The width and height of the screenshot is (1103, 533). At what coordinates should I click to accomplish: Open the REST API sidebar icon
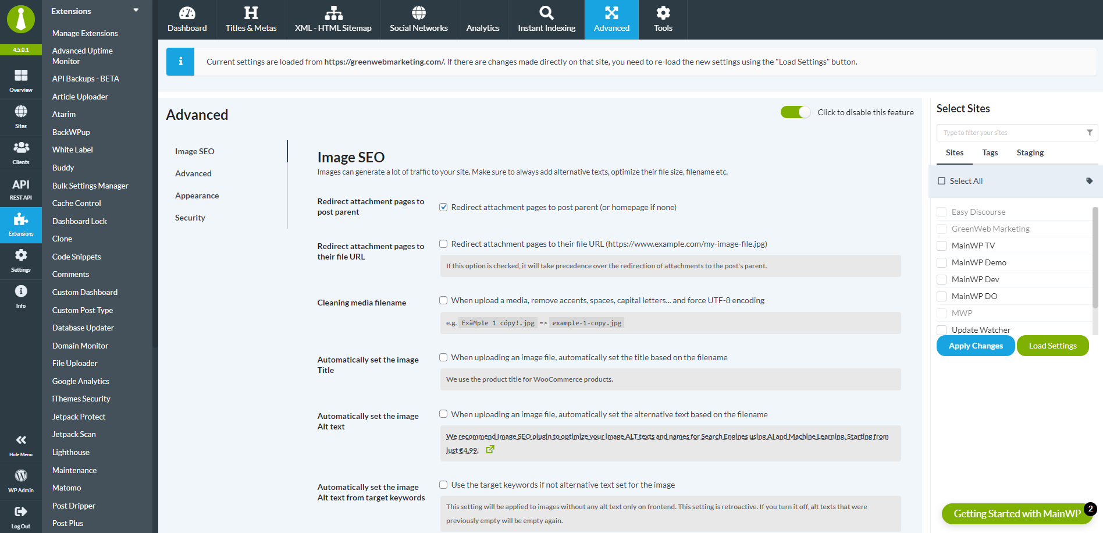point(21,184)
